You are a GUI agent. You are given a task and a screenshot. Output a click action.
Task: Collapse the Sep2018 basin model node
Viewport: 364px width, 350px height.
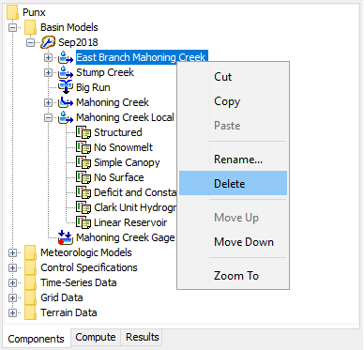30,42
